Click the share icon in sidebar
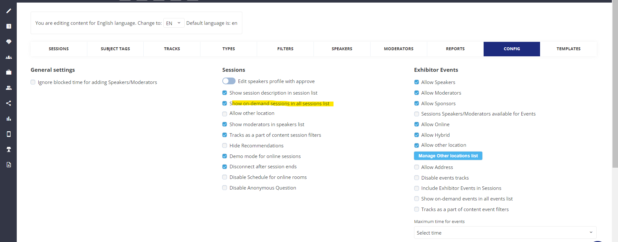 [9, 103]
